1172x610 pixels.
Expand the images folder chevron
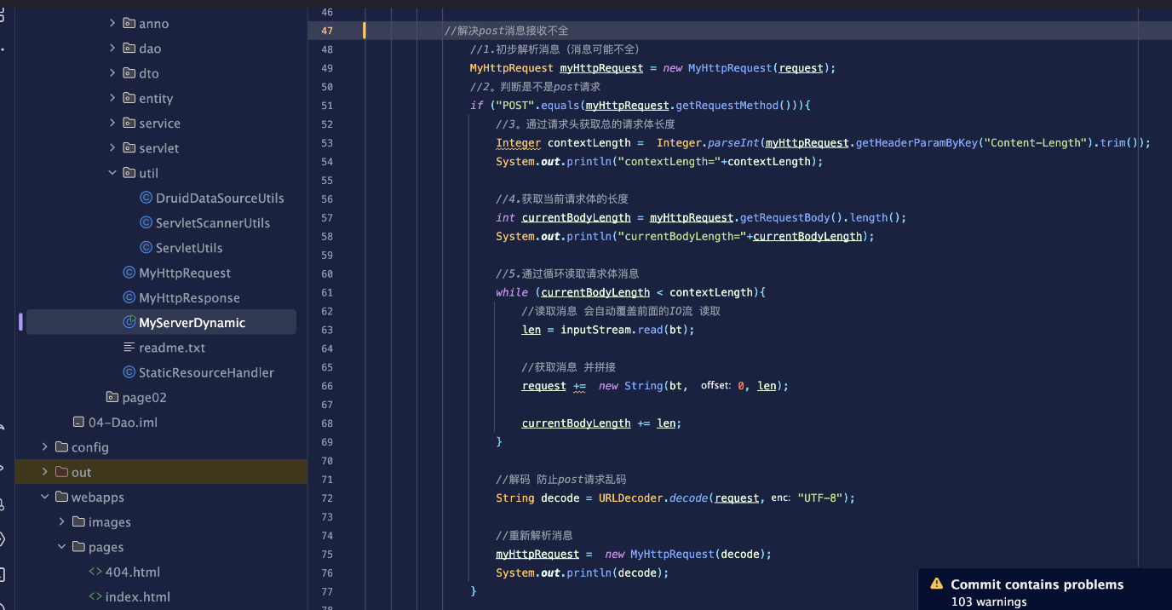tap(62, 521)
